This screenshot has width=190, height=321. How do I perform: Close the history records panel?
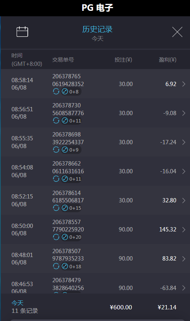(177, 32)
